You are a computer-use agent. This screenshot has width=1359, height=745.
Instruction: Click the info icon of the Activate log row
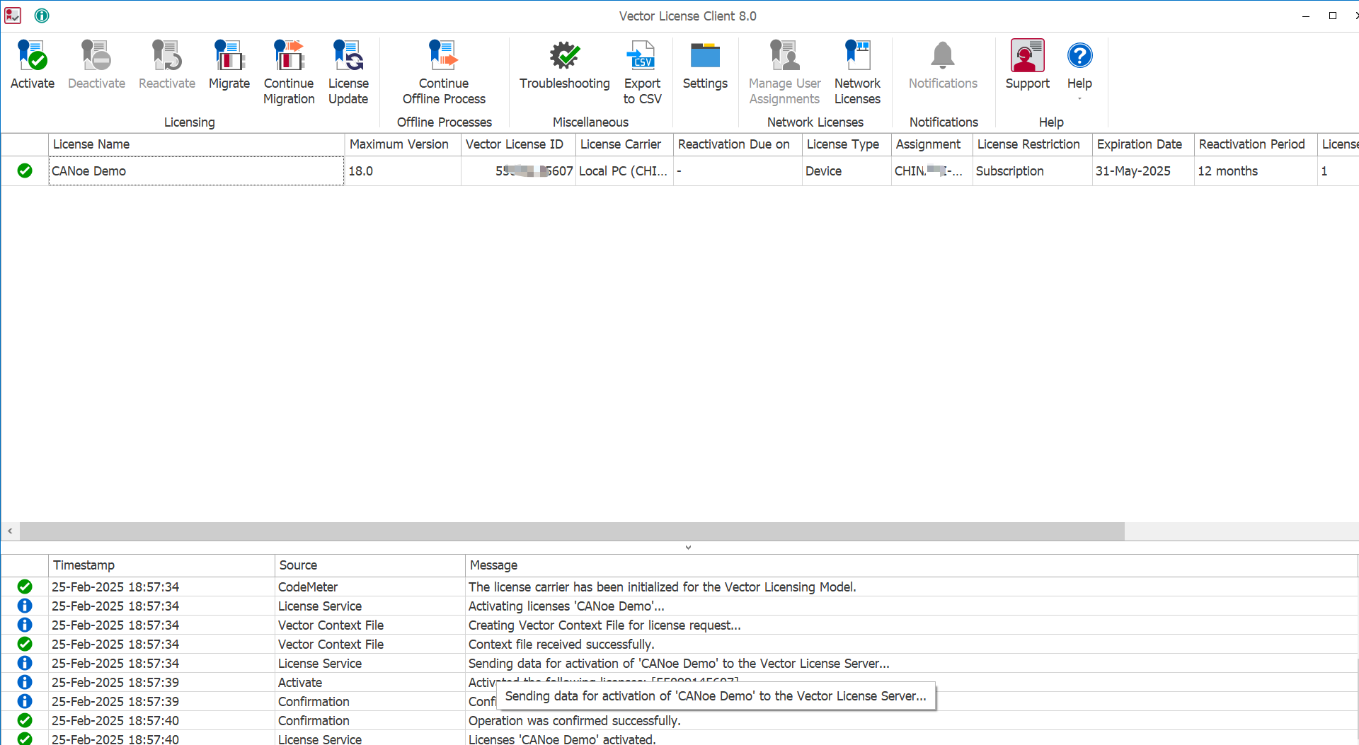click(25, 682)
